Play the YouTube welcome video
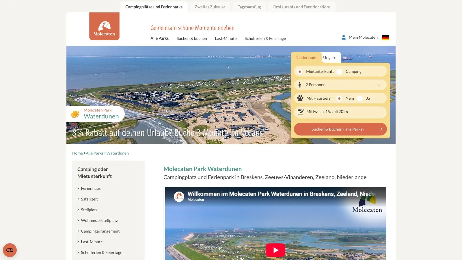 (x=275, y=250)
